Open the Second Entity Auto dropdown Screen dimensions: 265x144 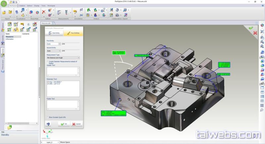tap(54, 51)
